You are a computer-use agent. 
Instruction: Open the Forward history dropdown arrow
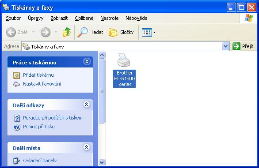[56, 32]
